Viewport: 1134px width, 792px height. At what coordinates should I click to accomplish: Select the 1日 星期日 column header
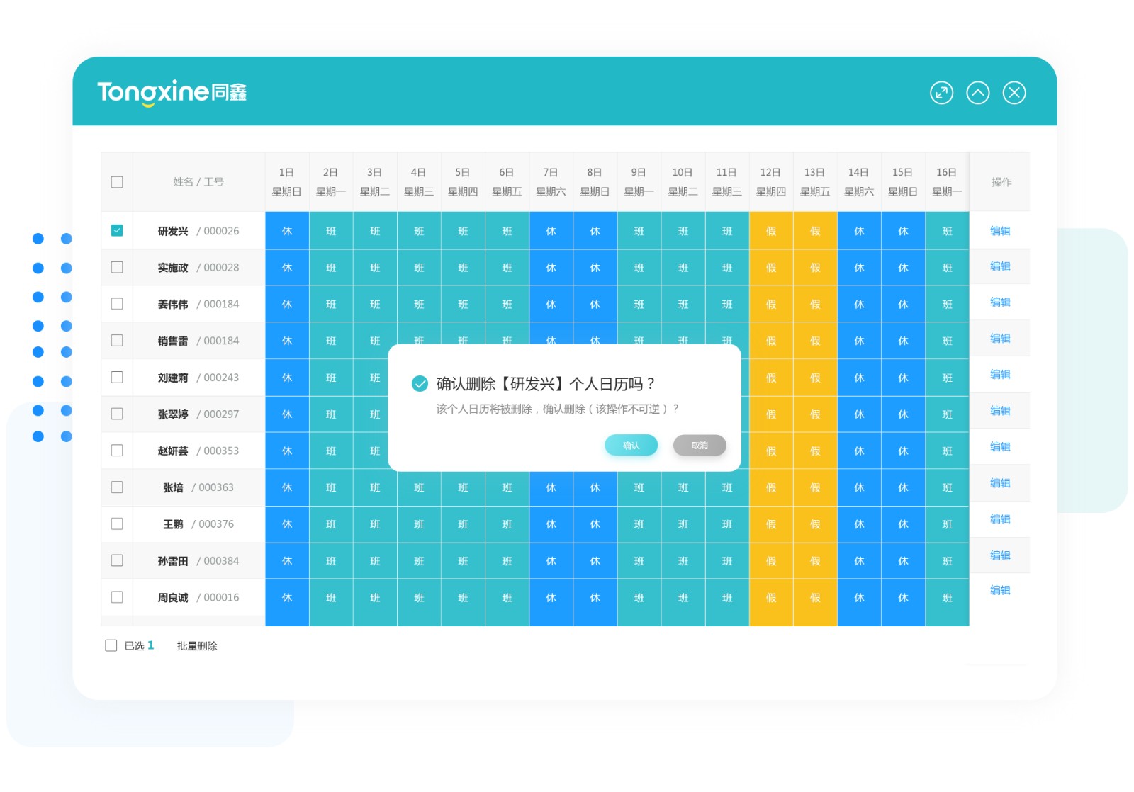pos(286,182)
